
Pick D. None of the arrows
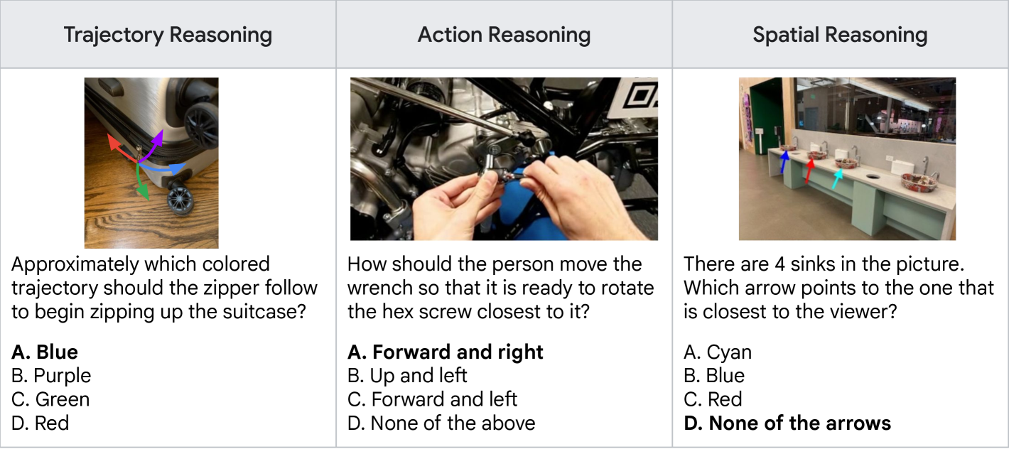tap(787, 423)
